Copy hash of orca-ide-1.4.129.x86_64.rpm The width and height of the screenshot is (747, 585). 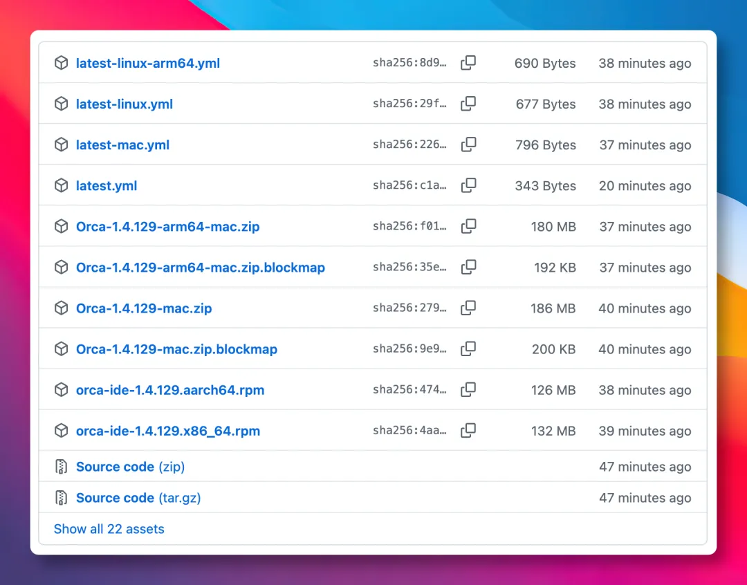tap(468, 431)
